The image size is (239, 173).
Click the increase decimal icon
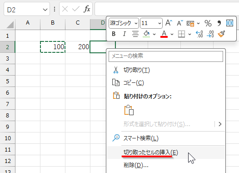199,34
